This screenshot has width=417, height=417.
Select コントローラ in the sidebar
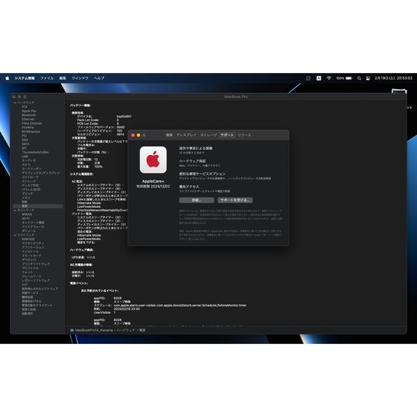(x=30, y=177)
